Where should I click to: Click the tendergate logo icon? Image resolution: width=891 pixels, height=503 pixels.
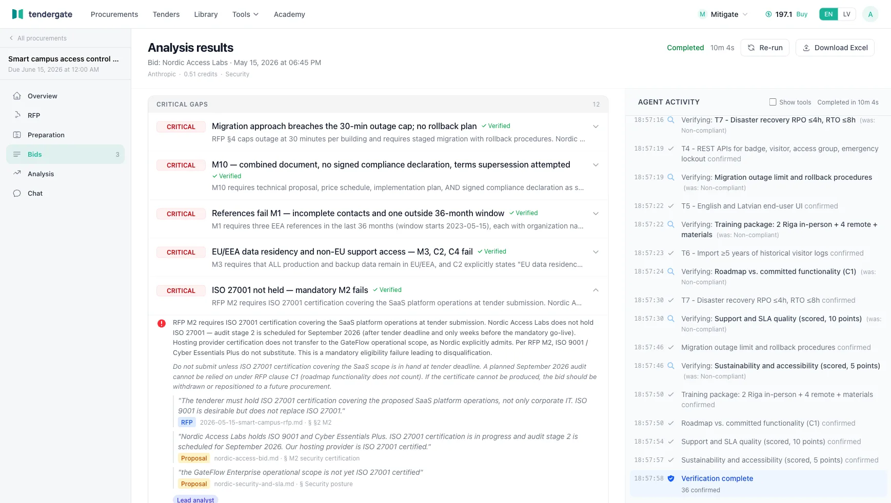[x=17, y=14]
